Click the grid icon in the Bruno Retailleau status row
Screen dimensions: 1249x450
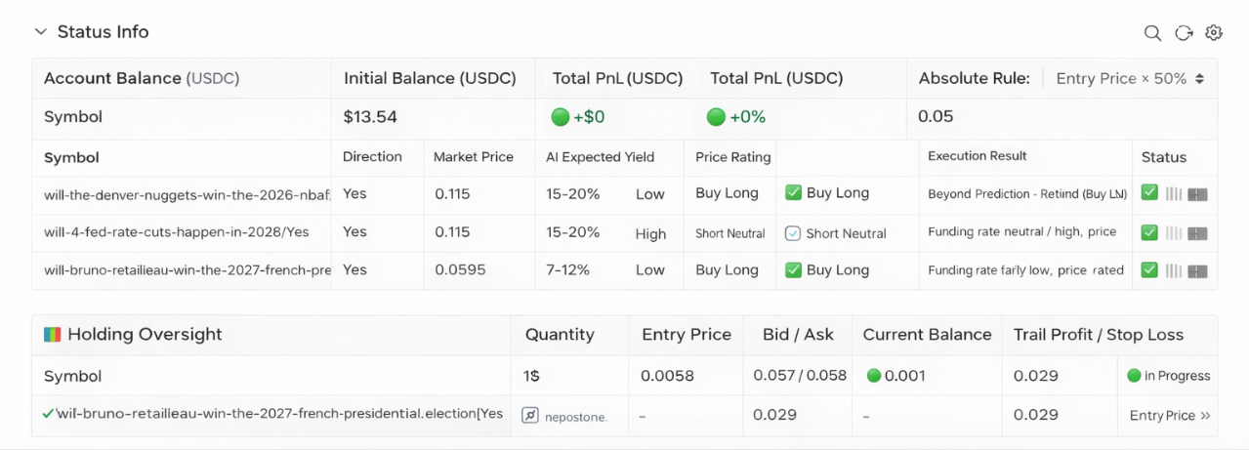[x=1198, y=270]
